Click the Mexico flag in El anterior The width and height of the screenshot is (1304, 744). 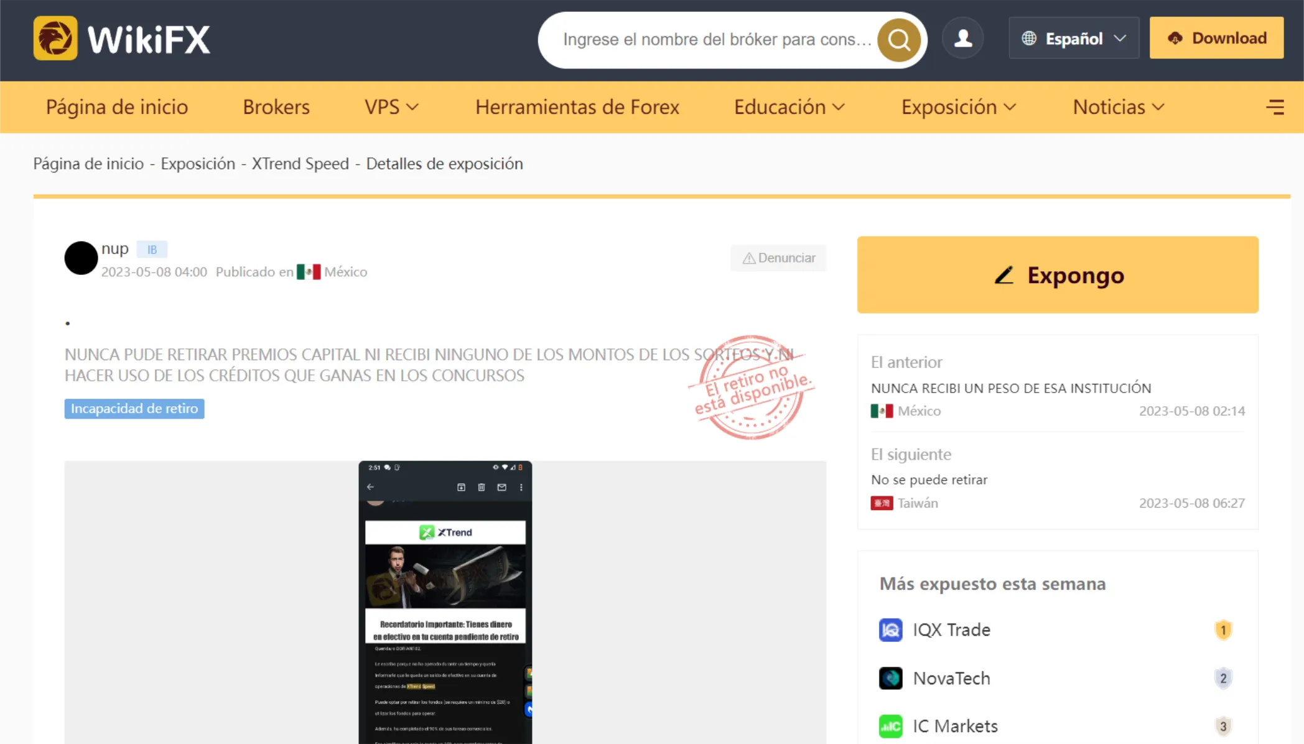(882, 411)
